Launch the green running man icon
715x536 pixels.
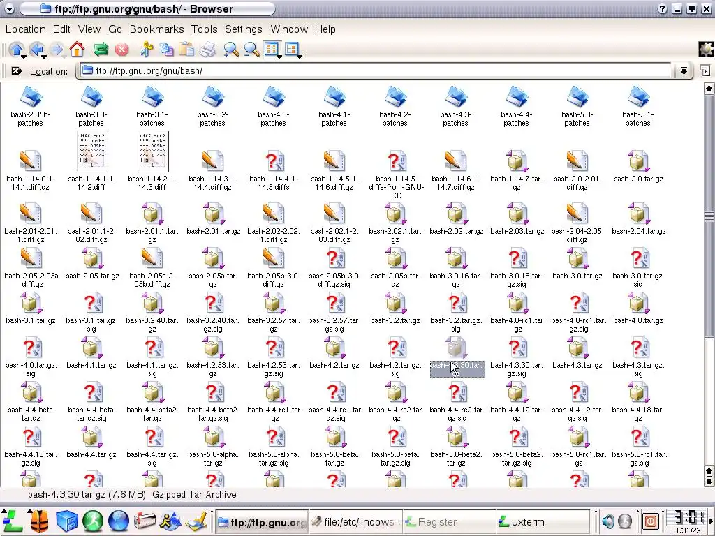click(93, 521)
